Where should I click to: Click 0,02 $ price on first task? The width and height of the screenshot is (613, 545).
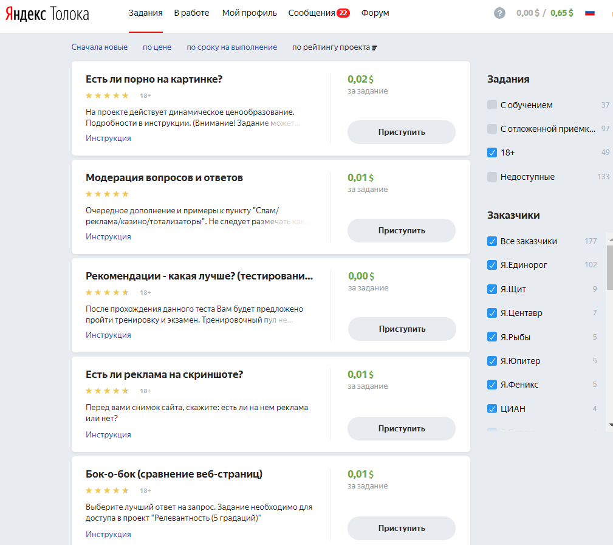[360, 80]
